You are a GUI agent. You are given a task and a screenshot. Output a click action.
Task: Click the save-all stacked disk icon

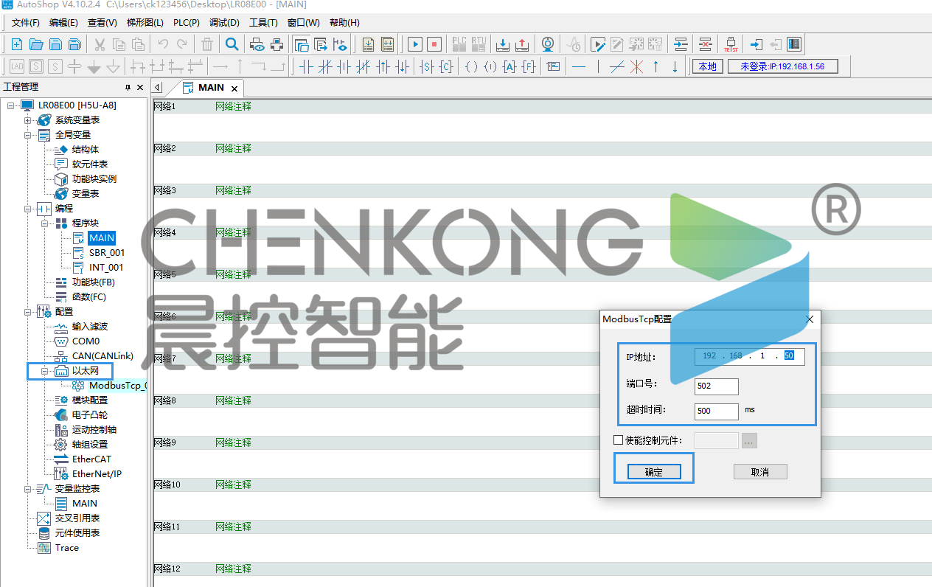[74, 44]
